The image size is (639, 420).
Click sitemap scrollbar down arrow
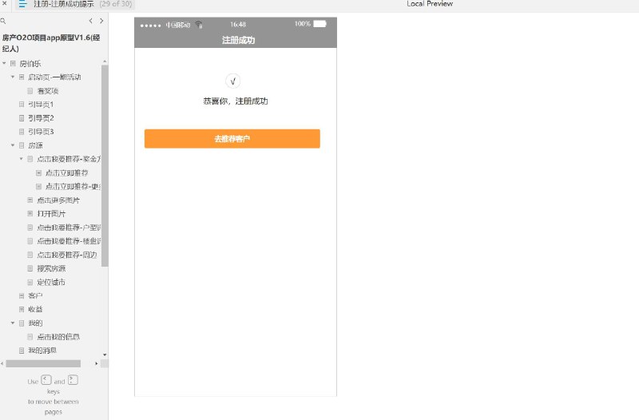(105, 355)
